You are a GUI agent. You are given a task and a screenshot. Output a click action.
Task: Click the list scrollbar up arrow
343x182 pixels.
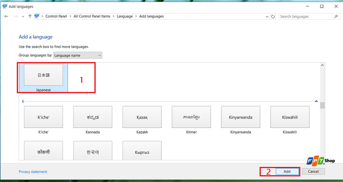click(322, 65)
